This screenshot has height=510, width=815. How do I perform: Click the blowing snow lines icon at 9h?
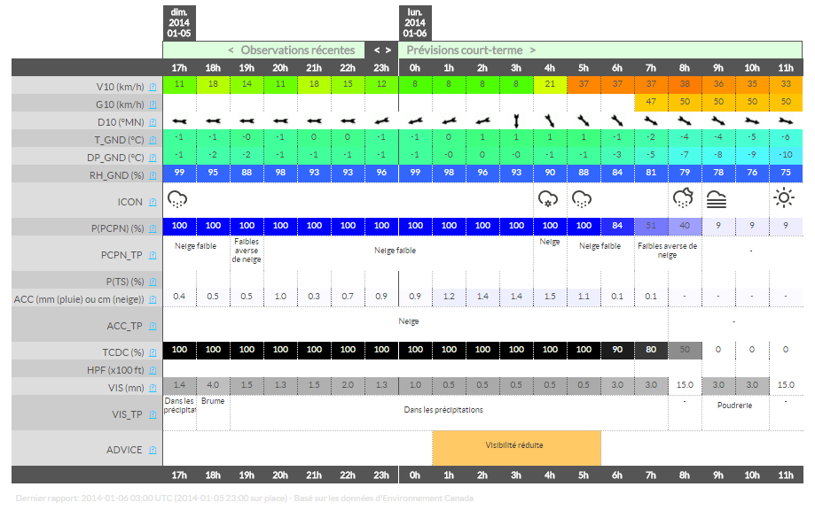point(717,199)
